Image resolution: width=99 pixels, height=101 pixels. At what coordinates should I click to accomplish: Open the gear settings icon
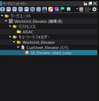point(94,9)
